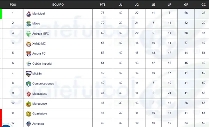This screenshot has height=127, width=209.
Task: Click the Achuapa team logo
Action: click(x=29, y=124)
